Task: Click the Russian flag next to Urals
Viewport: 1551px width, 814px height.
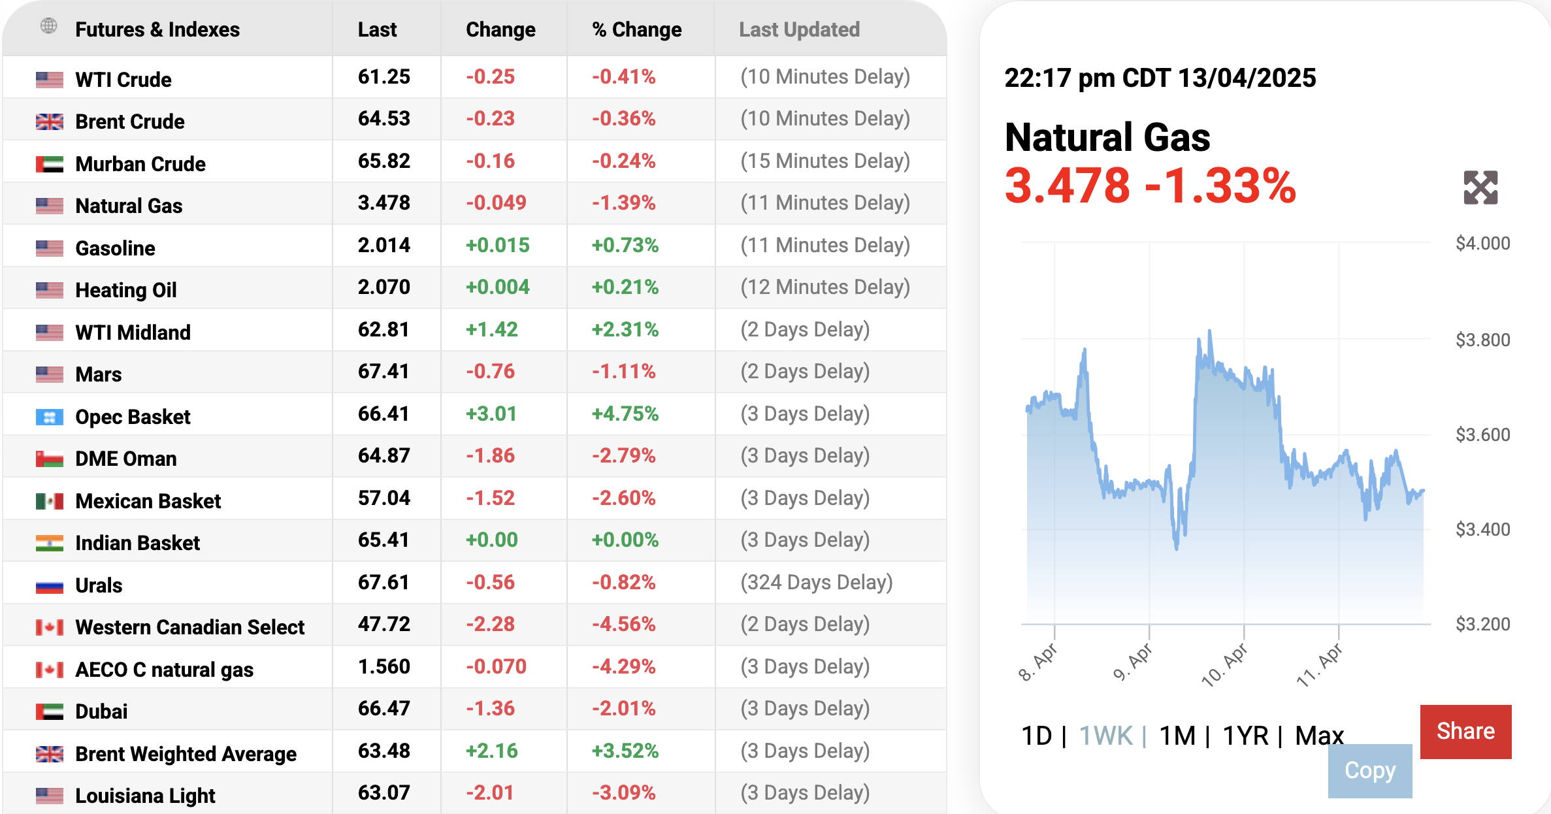Action: (50, 585)
